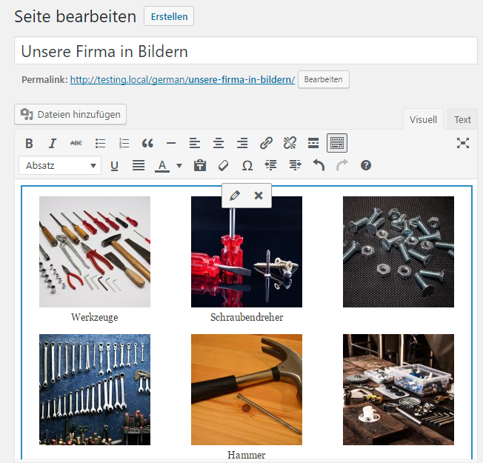Viewport: 483px width, 463px height.
Task: Edit the gallery with pencil icon
Action: [235, 196]
